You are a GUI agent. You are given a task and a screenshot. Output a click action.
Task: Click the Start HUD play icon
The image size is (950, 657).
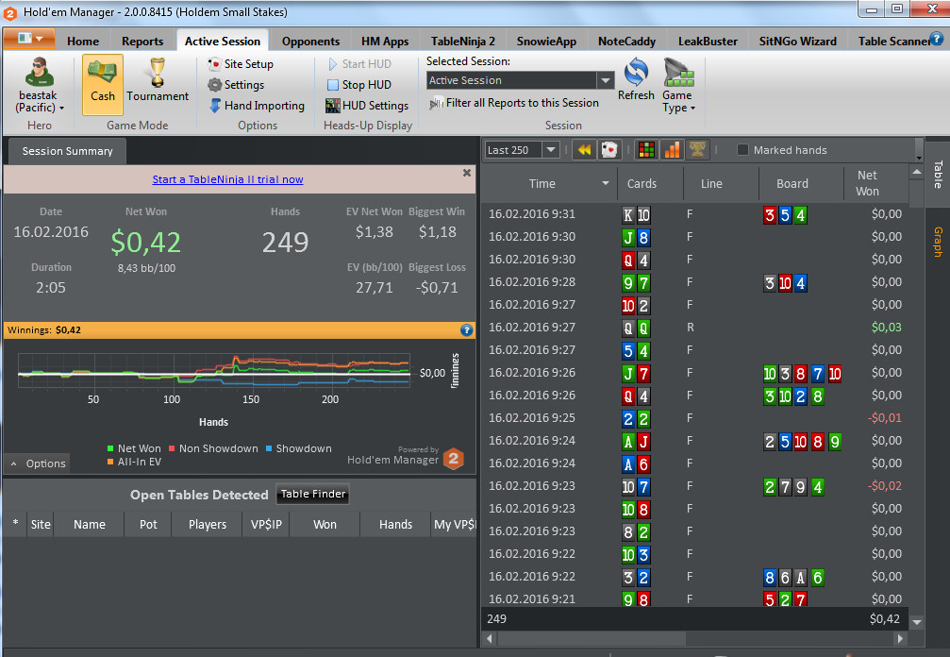pyautogui.click(x=333, y=63)
